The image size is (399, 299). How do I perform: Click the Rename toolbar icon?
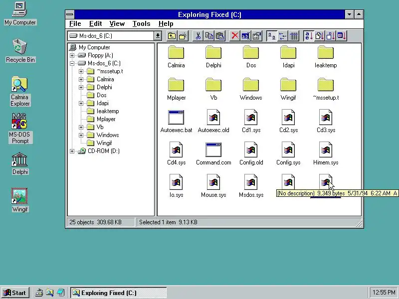pyautogui.click(x=245, y=36)
